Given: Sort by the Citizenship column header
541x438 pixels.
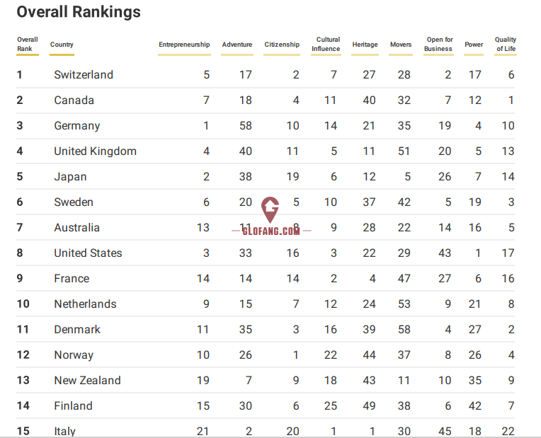Looking at the screenshot, I should point(282,45).
